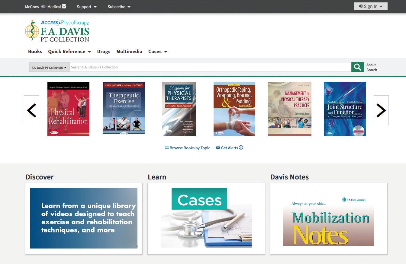406x266 pixels.
Task: Open the Sign In dropdown
Action: point(371,6)
